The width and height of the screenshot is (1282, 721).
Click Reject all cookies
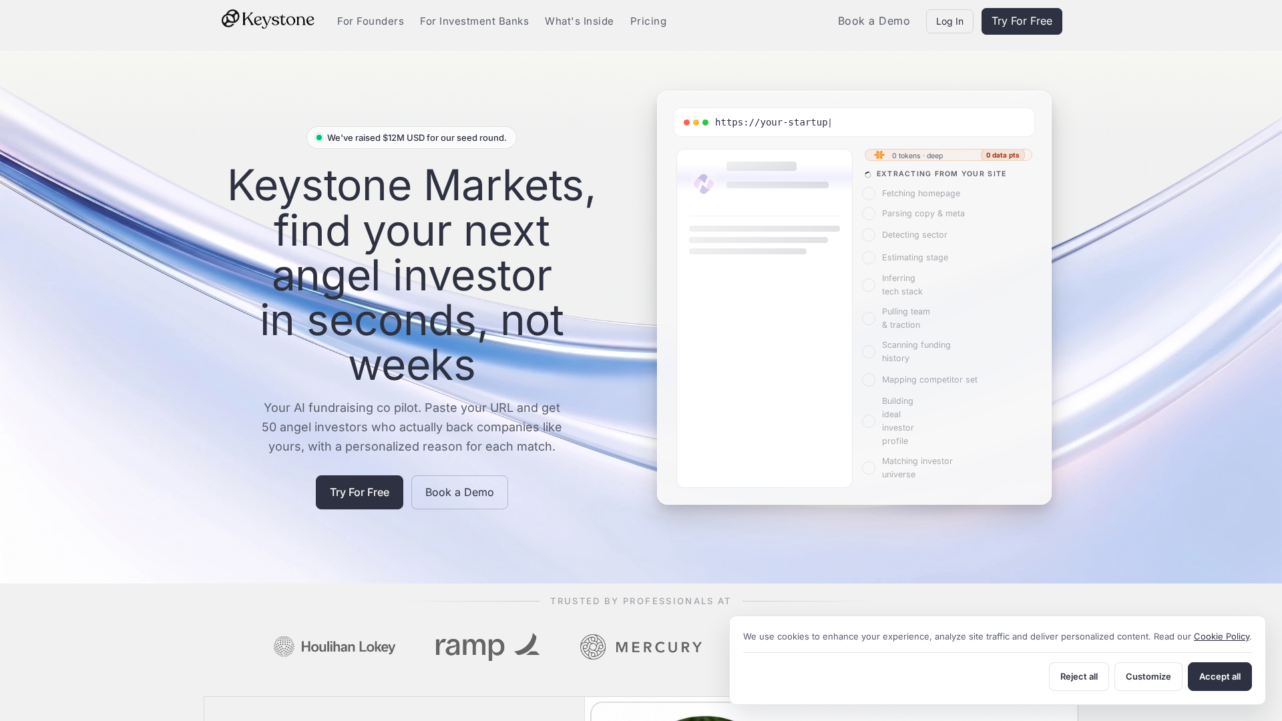tap(1079, 676)
